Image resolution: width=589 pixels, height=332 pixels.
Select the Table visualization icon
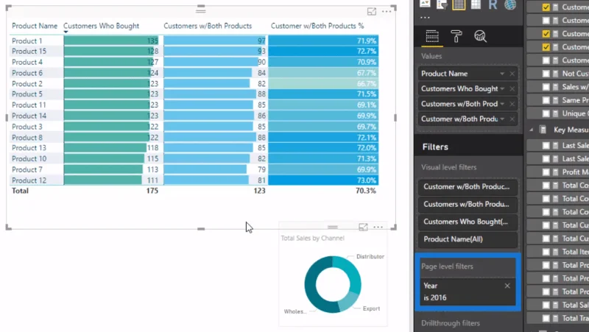pyautogui.click(x=459, y=4)
